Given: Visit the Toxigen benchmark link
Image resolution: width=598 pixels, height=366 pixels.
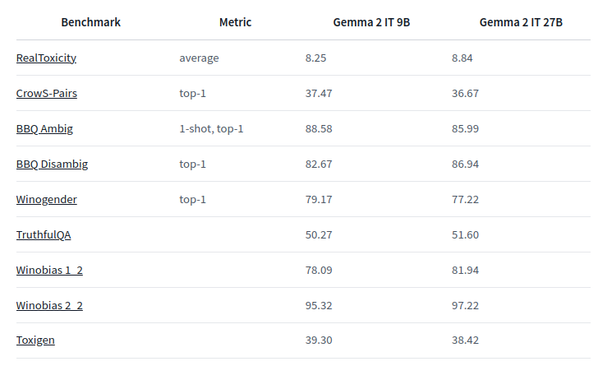Looking at the screenshot, I should tap(35, 340).
